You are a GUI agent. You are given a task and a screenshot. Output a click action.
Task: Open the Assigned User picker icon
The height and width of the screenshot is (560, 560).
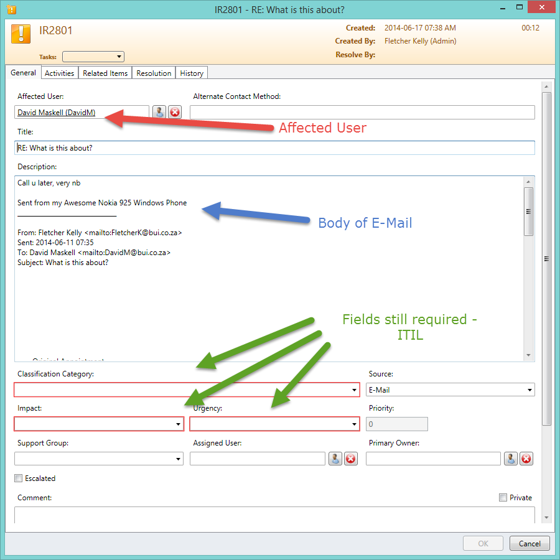pos(335,459)
